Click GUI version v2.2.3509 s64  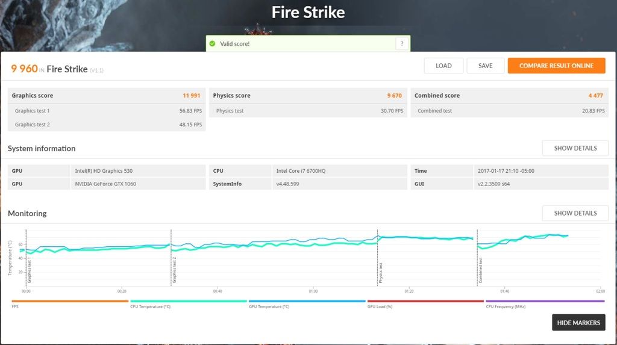coord(493,184)
